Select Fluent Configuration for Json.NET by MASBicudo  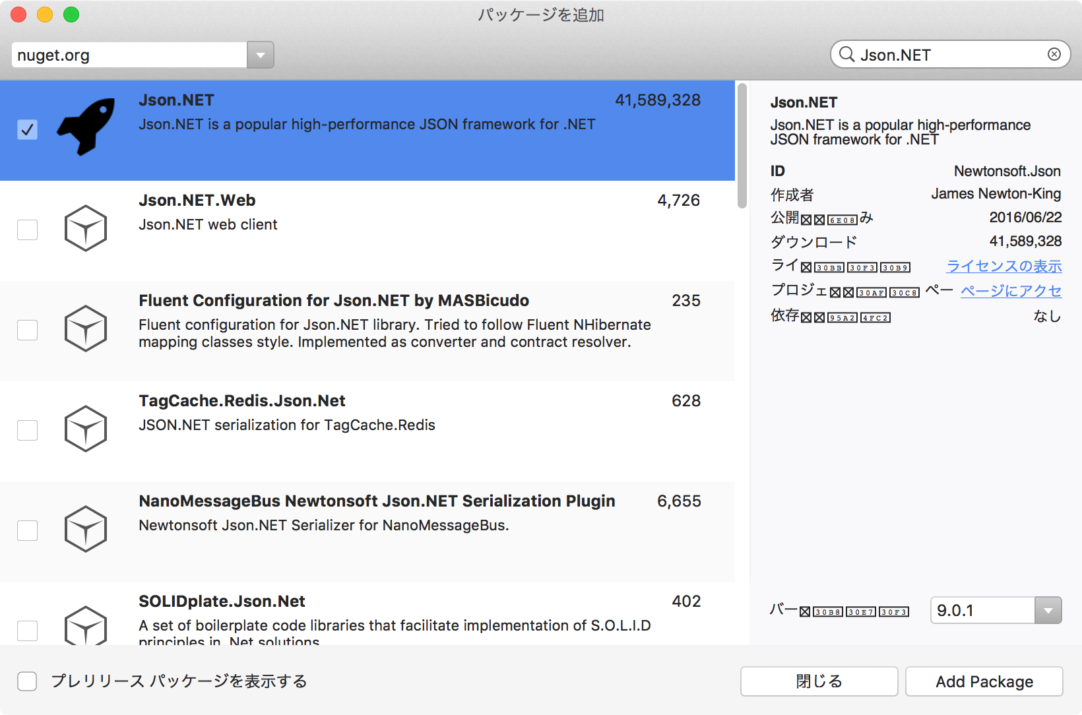pos(334,300)
